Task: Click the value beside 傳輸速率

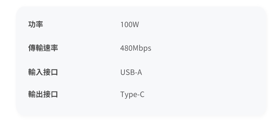Action: 136,48
